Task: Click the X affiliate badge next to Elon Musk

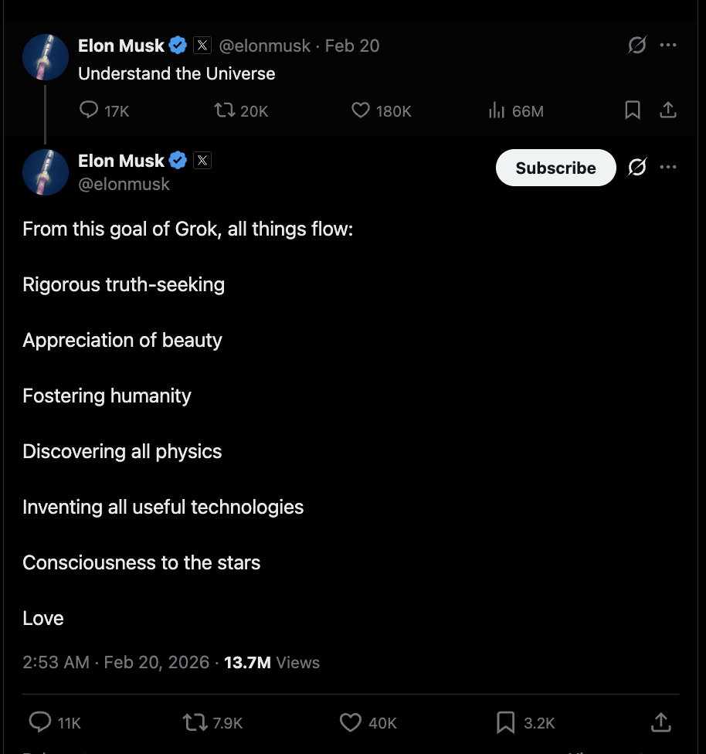Action: (202, 45)
